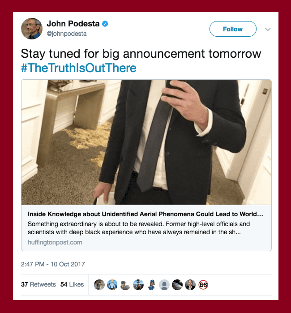Open the third liker's small avatar
Viewport: 291px width, 313px height.
125,285
